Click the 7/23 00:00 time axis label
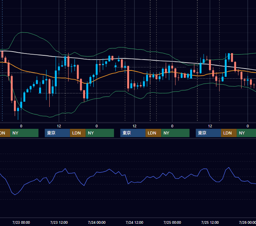Viewport: 256px width, 226px height. 21,222
